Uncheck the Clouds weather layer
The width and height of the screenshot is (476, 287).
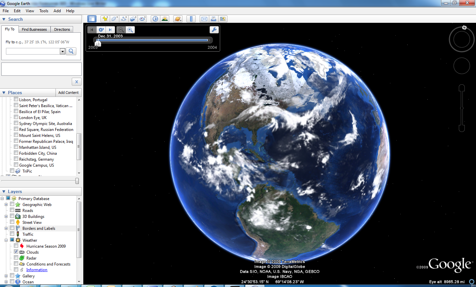16,252
